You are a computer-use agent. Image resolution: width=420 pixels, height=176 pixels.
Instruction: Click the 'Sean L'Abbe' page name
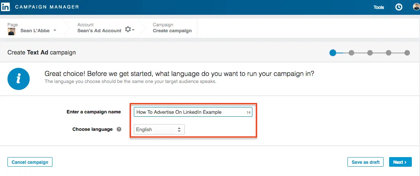35,31
